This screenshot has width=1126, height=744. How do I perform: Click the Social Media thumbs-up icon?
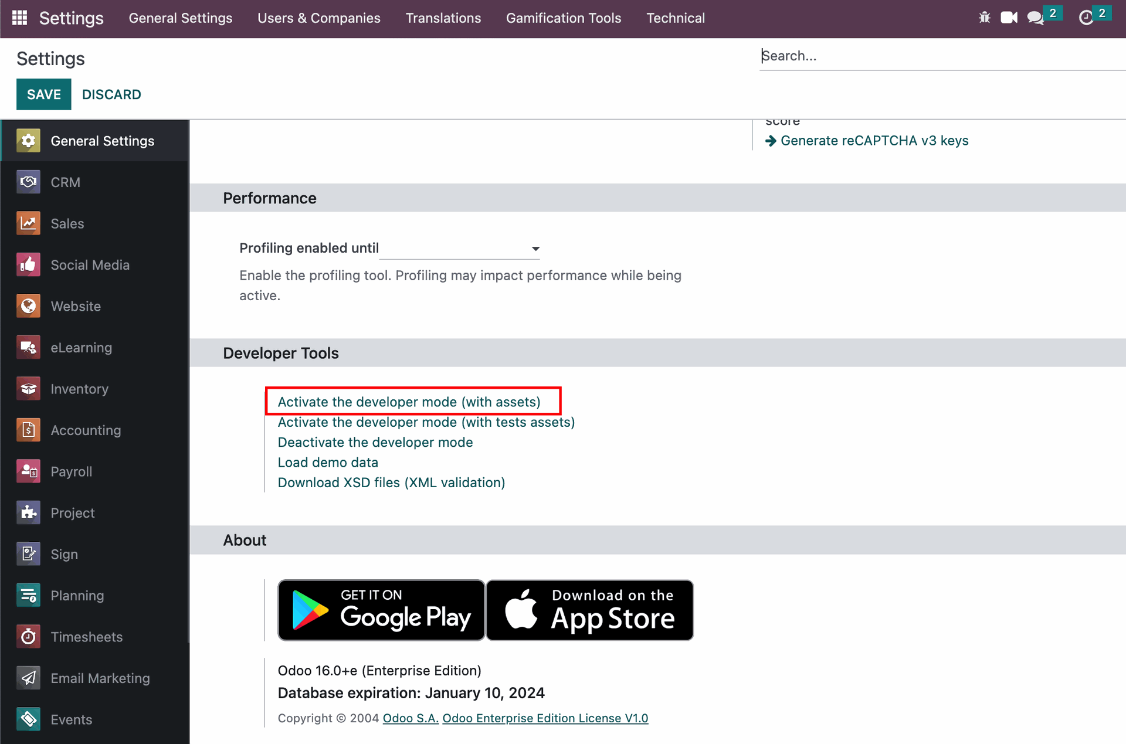pos(28,265)
